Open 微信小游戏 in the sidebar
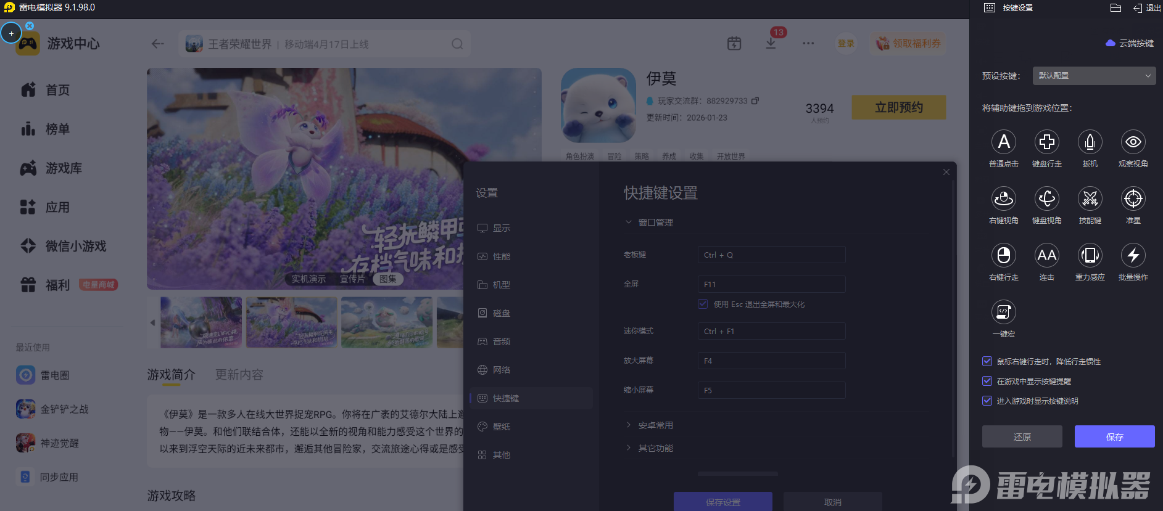 64,246
